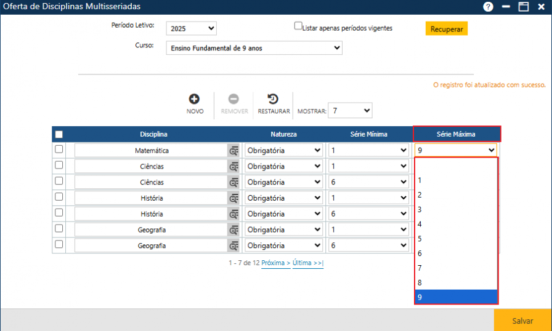The image size is (552, 331).
Task: Check the Matemática row checkbox
Action: [x=59, y=150]
